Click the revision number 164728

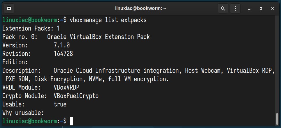pyautogui.click(x=63, y=54)
